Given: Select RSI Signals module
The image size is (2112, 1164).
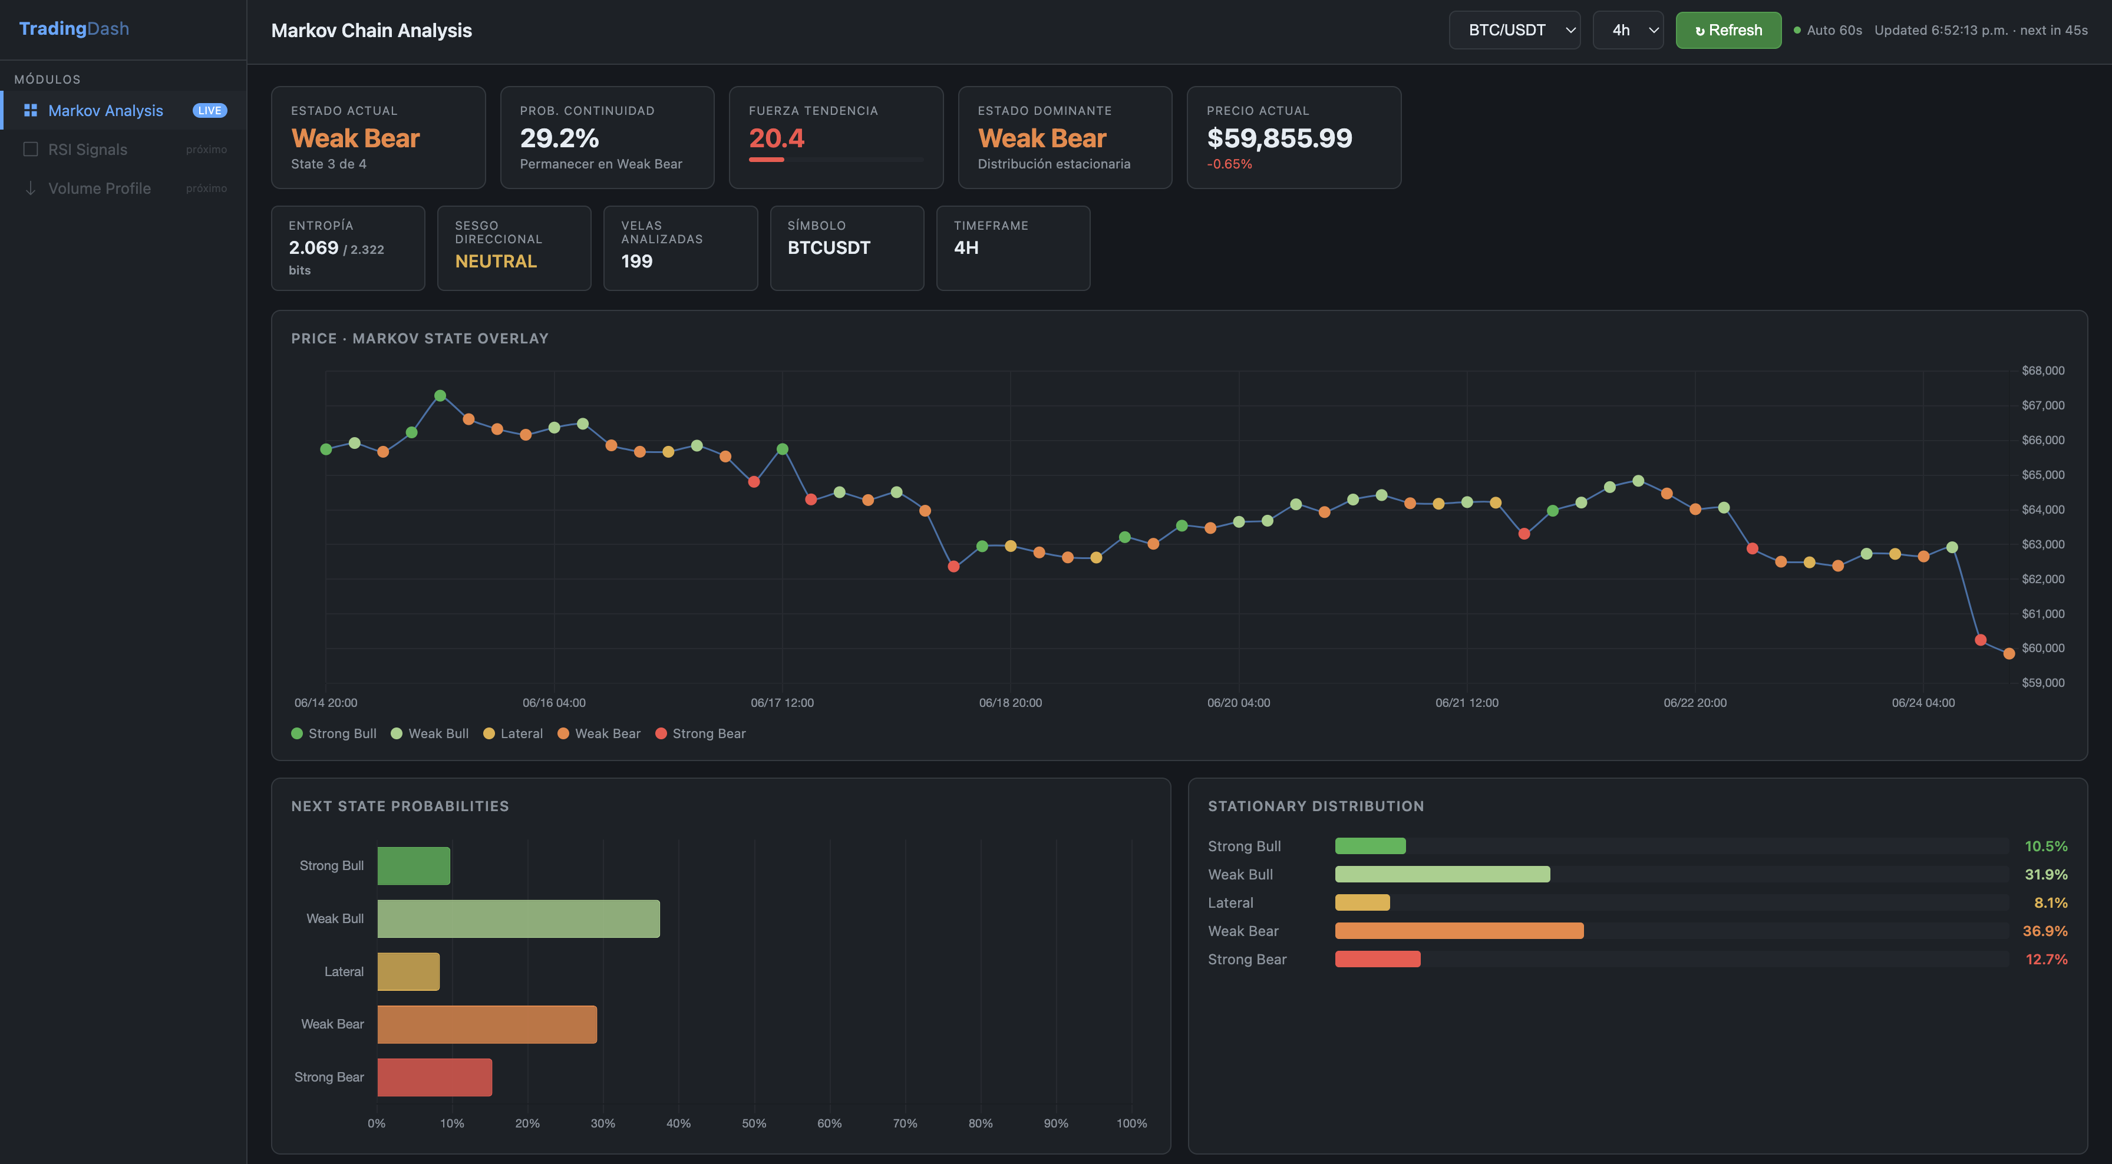Looking at the screenshot, I should tap(123, 149).
